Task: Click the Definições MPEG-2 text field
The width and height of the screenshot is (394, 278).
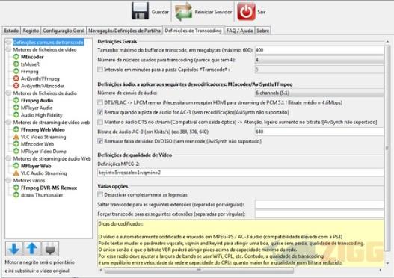Action: (241, 173)
